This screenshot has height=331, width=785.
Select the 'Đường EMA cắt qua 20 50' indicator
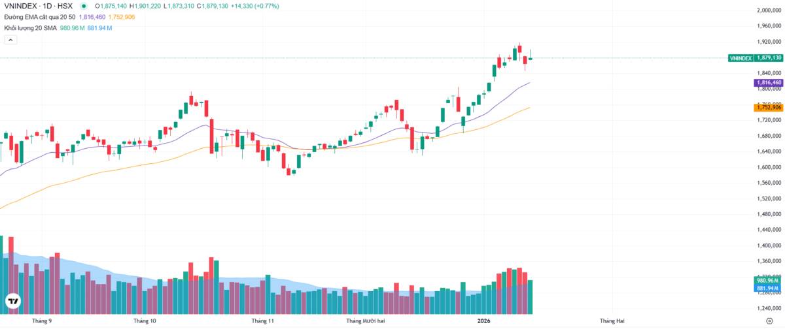(x=39, y=17)
